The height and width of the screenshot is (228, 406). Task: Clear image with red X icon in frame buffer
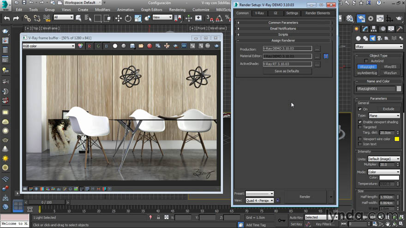point(149,46)
